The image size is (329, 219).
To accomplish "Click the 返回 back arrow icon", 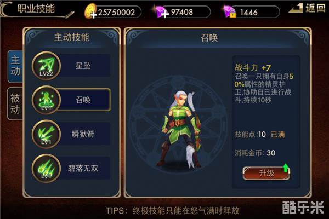I will point(296,9).
